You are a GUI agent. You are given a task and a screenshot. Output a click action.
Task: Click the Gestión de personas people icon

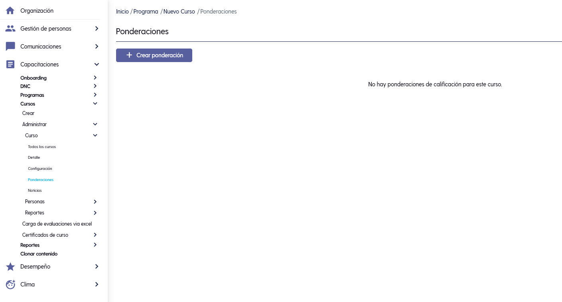tap(10, 29)
